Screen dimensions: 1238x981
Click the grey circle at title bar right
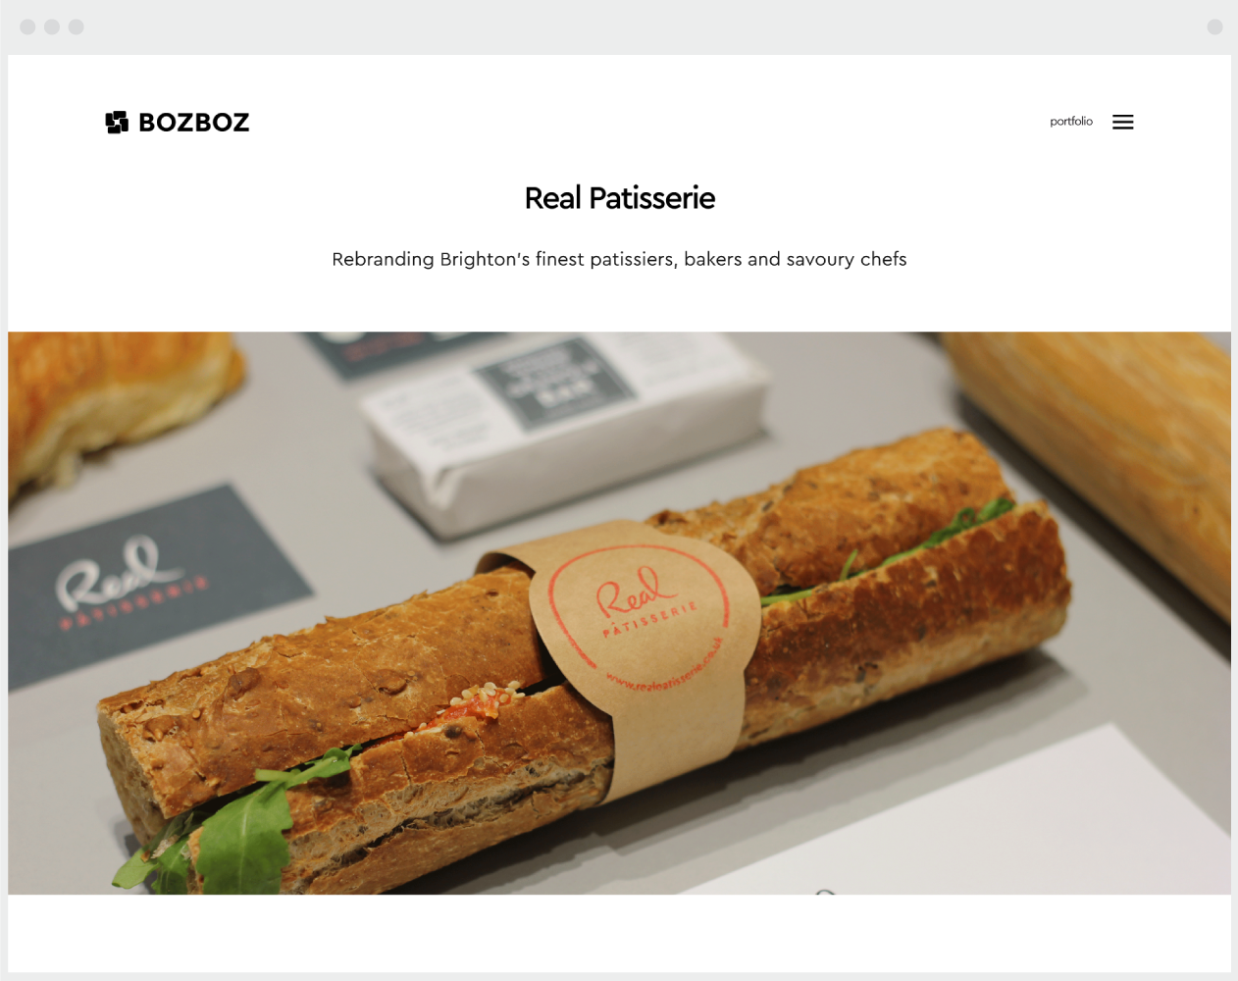(1214, 27)
